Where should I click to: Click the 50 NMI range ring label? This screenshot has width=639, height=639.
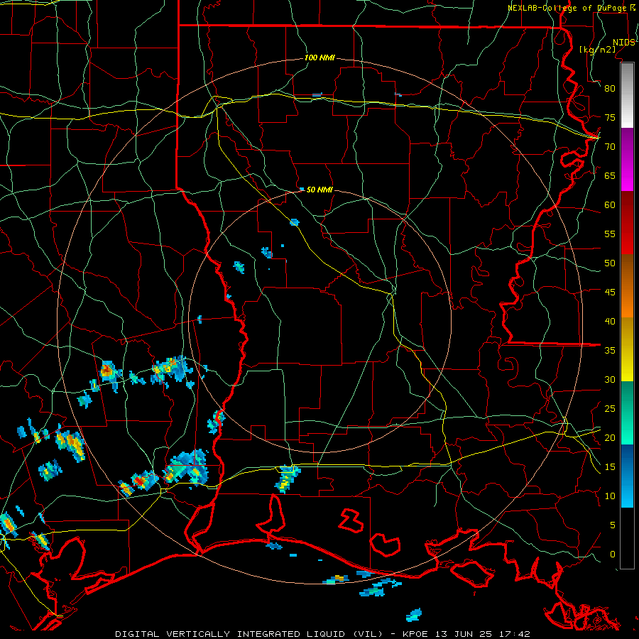click(319, 190)
